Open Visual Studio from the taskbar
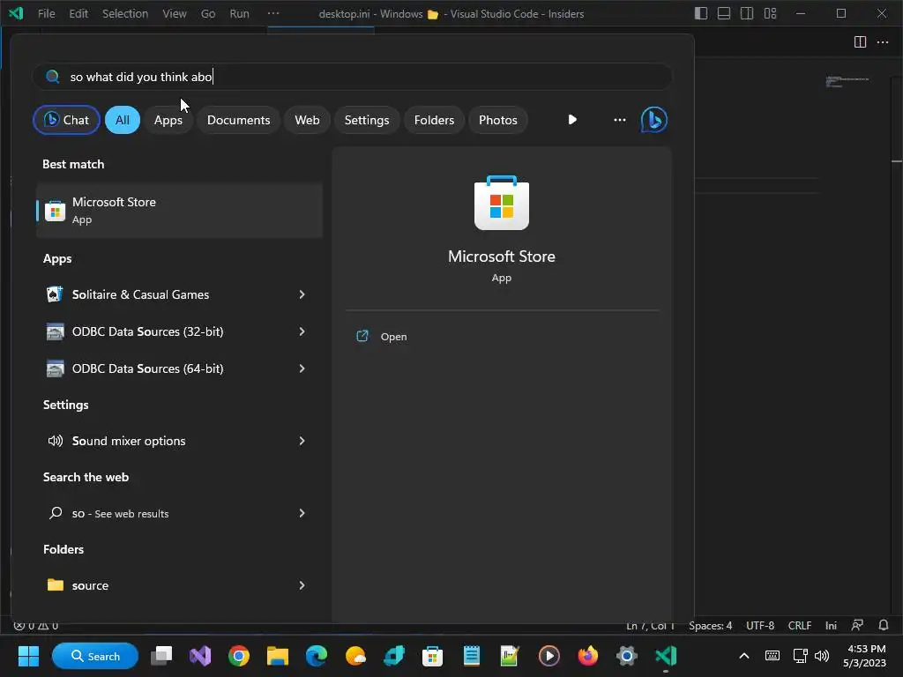The height and width of the screenshot is (677, 903). (200, 656)
